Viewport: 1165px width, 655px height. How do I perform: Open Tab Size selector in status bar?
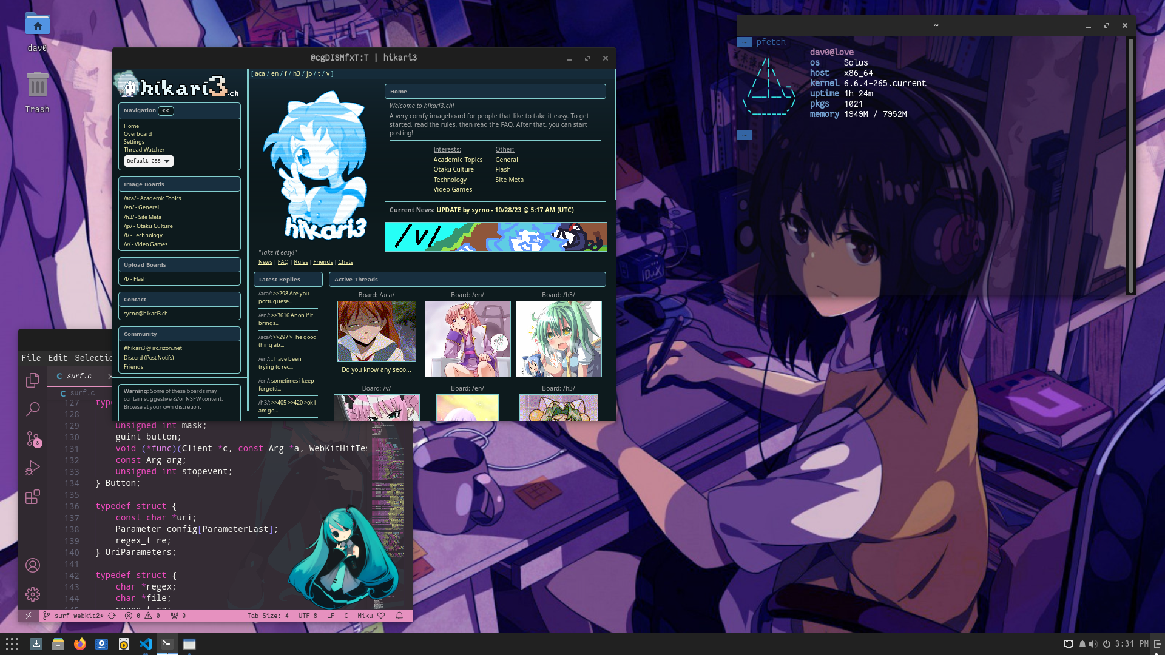268,616
